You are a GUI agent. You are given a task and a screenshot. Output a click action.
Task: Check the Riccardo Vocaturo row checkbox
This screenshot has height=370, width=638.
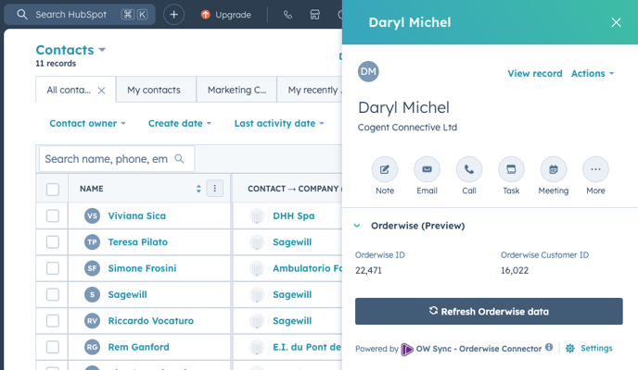53,321
